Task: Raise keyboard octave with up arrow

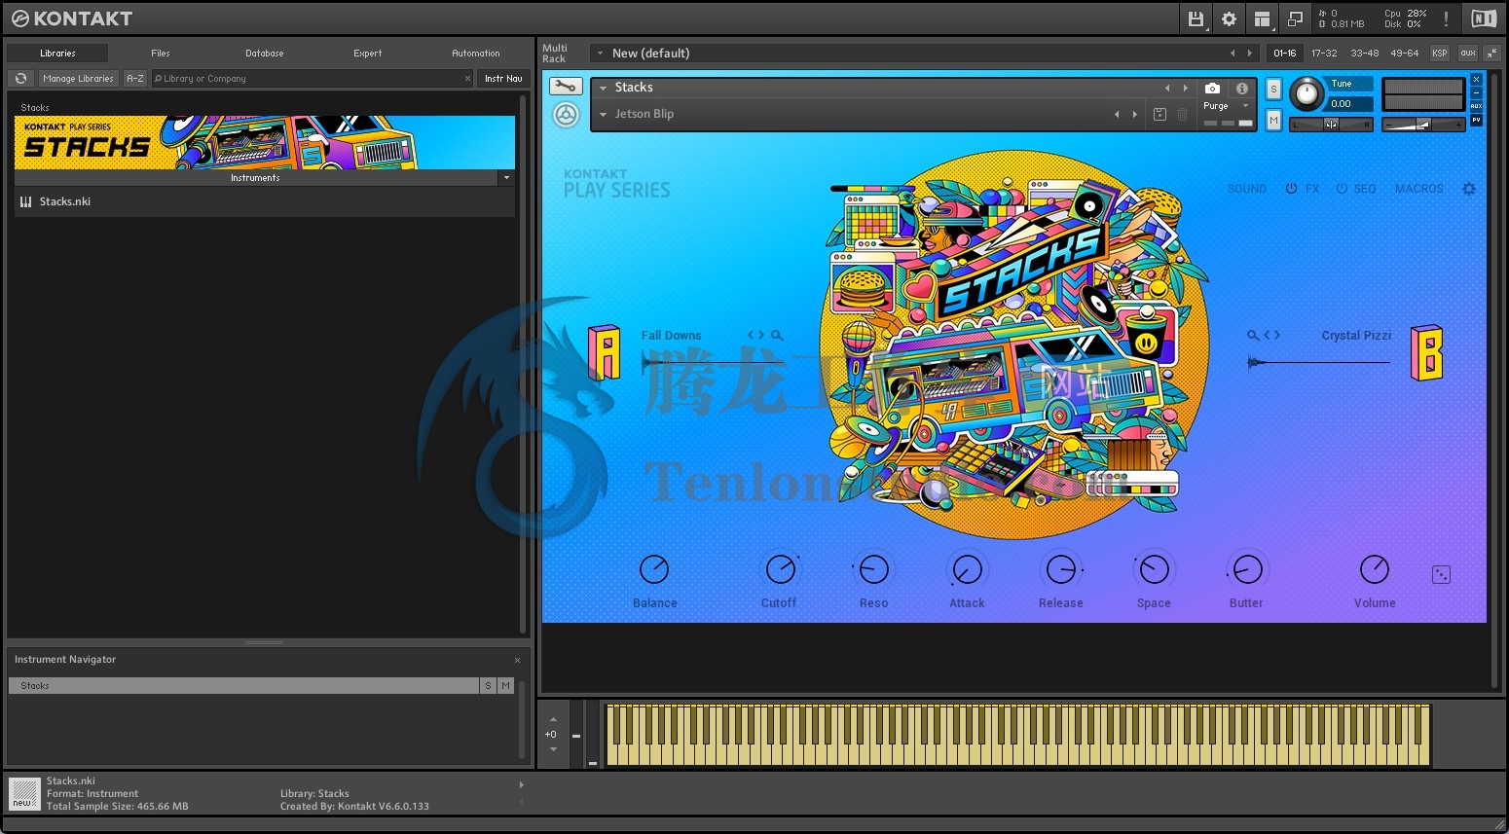Action: click(553, 719)
